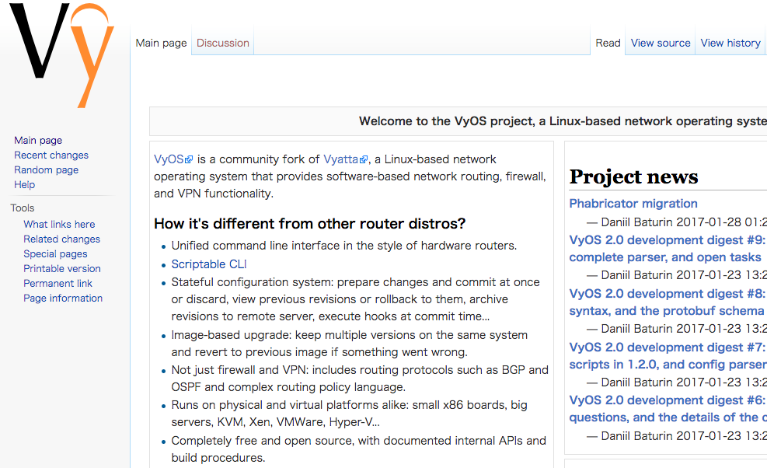
Task: Open the Main page tab
Action: tap(161, 43)
